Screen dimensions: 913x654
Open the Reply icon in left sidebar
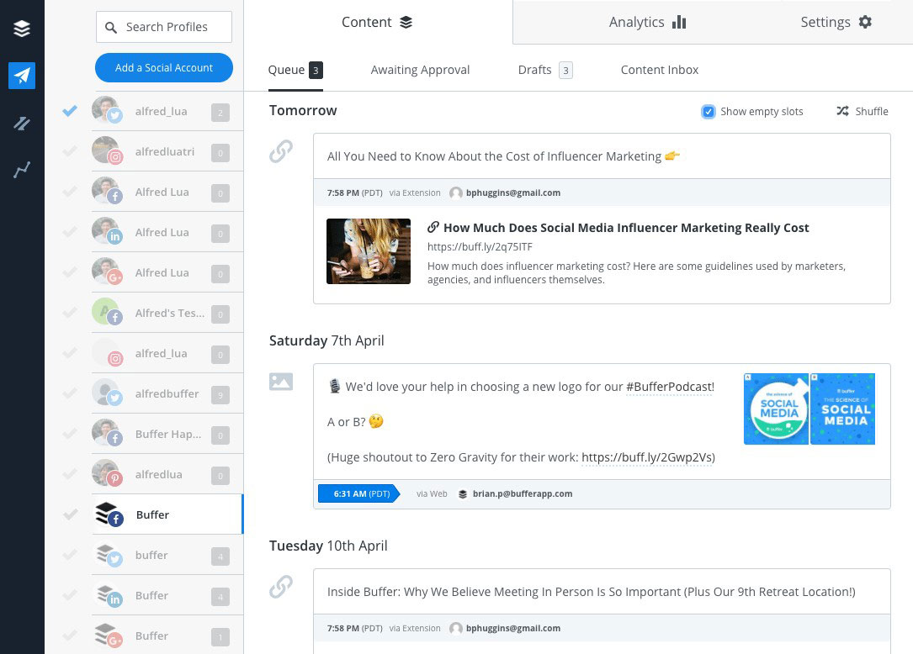click(22, 124)
